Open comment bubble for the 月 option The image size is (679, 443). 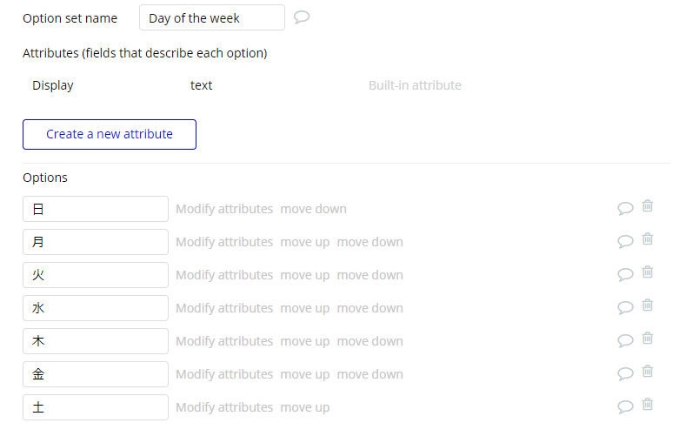[625, 241]
